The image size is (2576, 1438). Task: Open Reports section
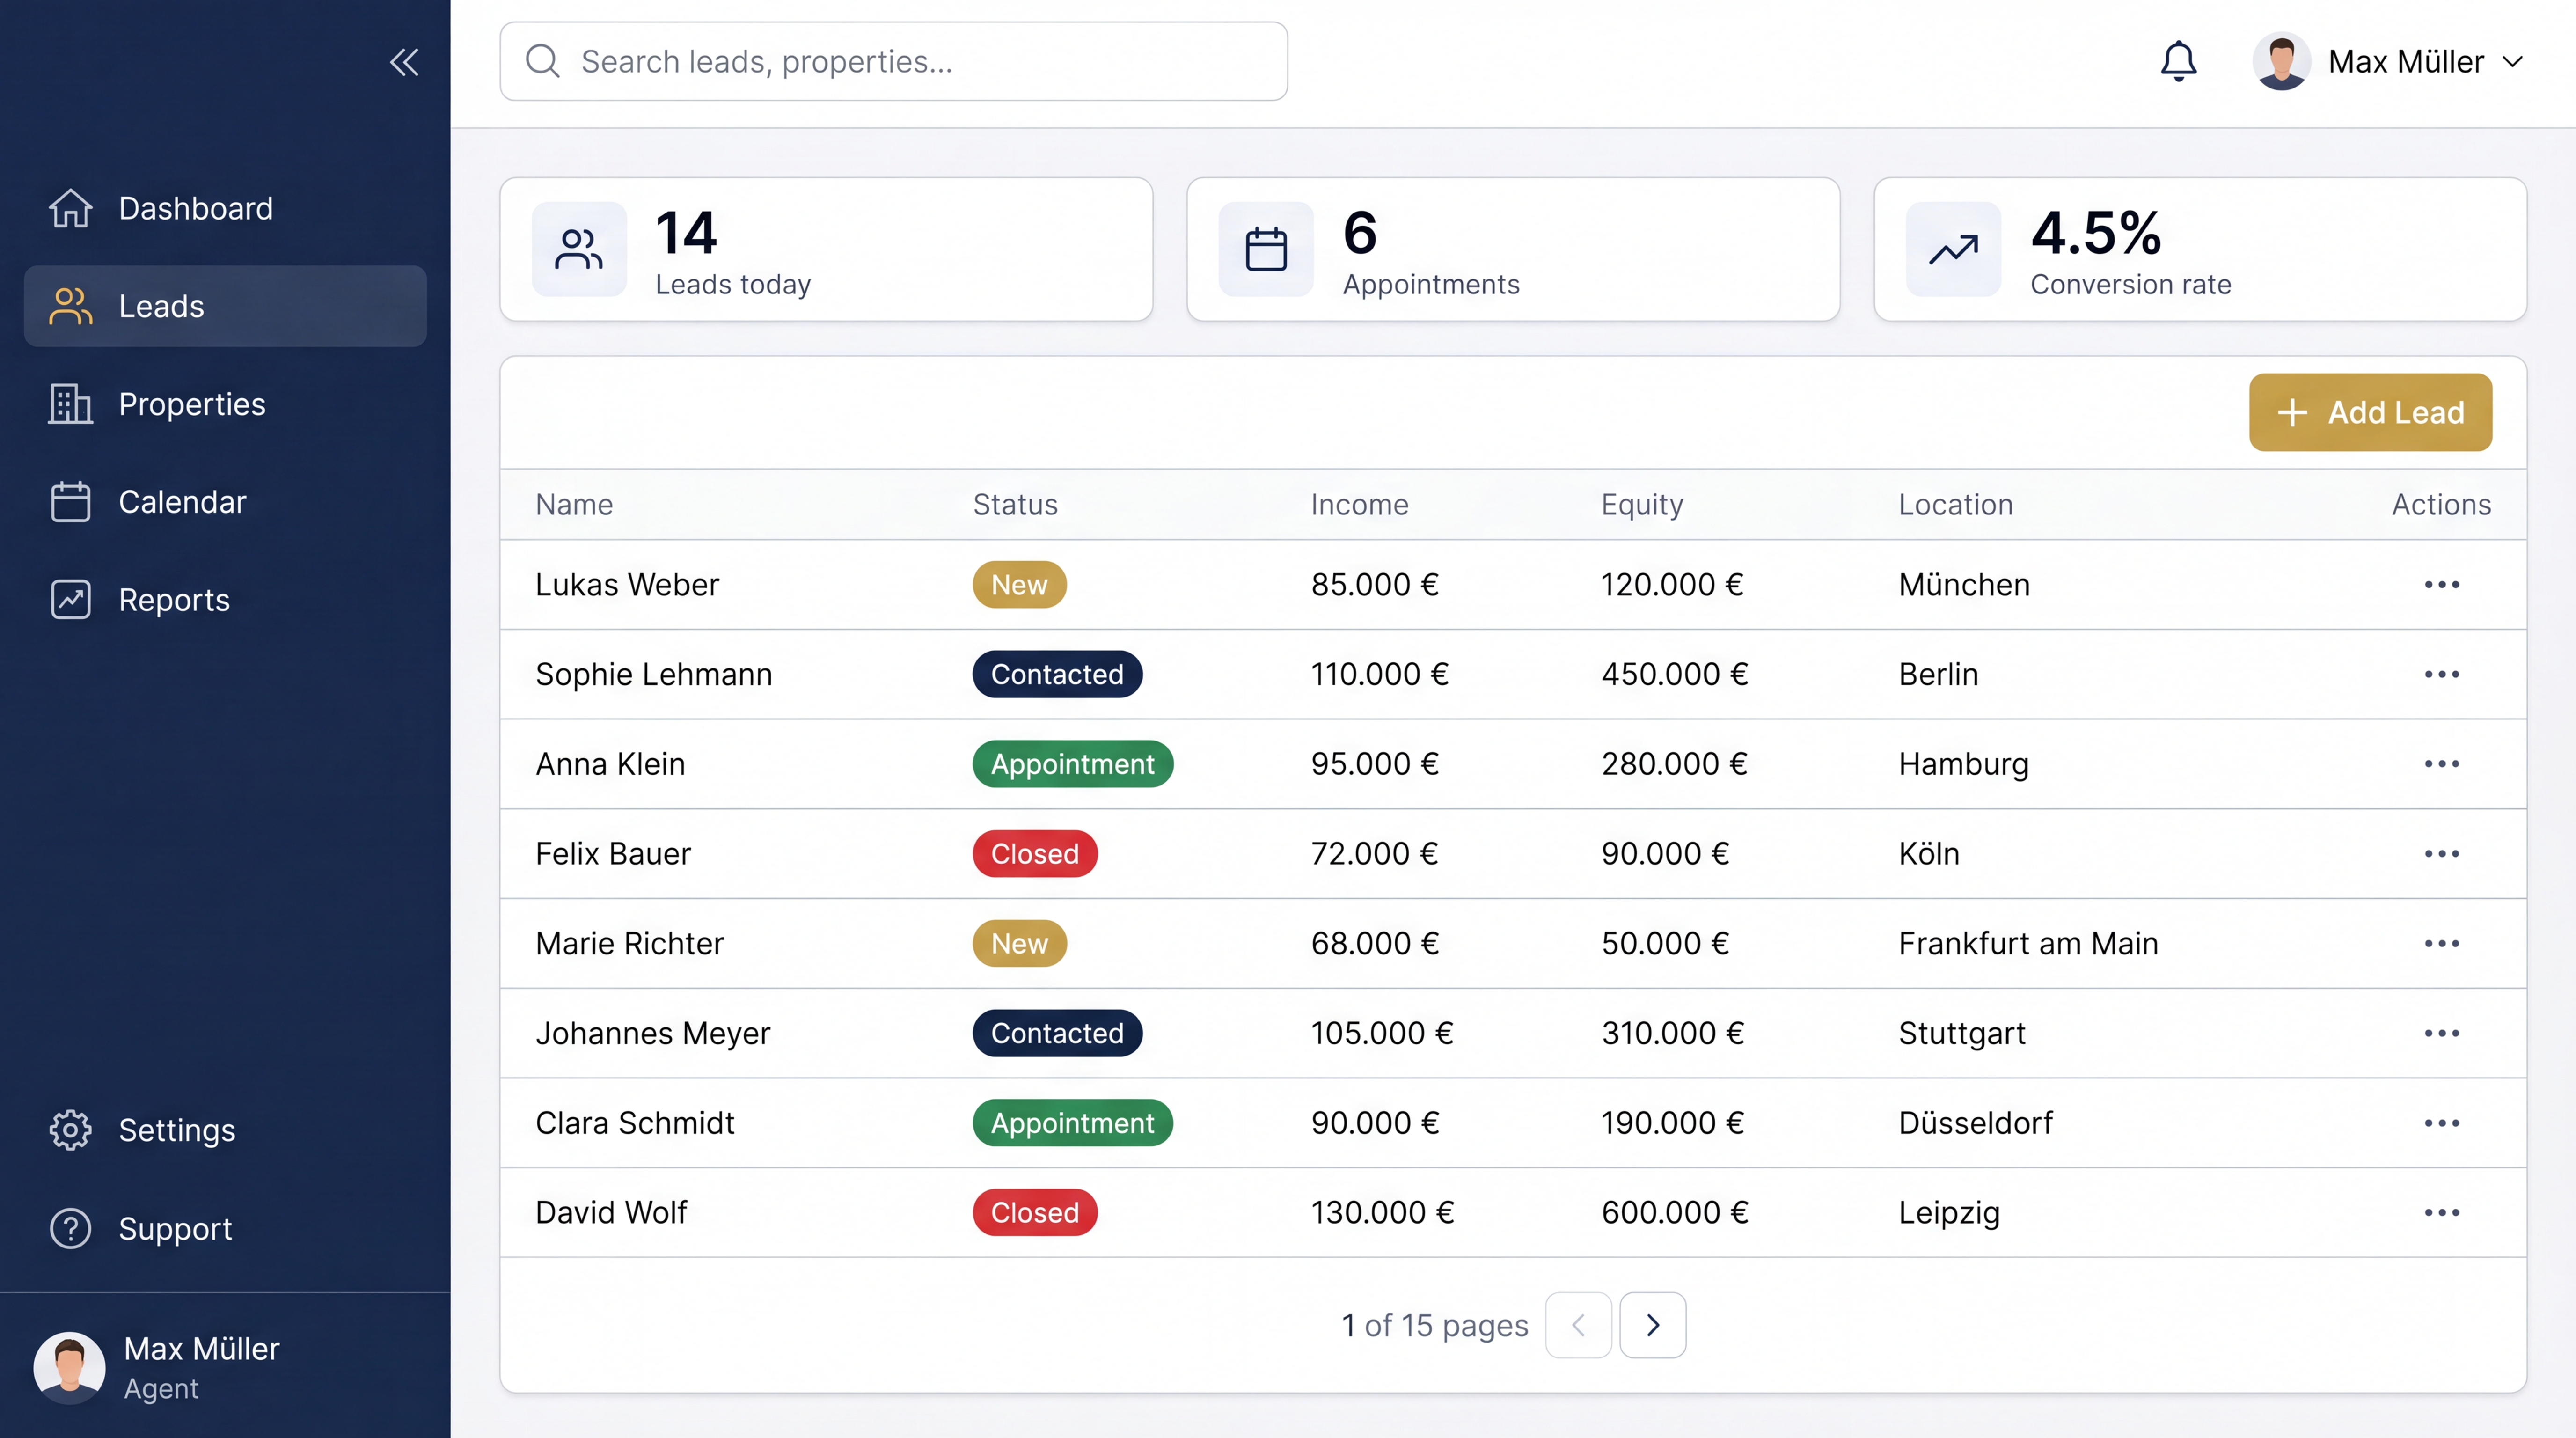(225, 600)
